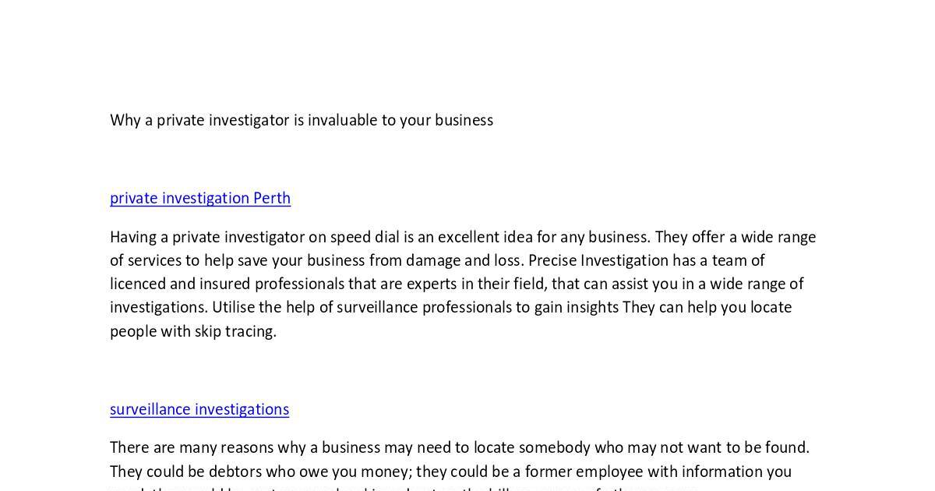Viewport: 935px width, 491px height.
Task: Click the word "Perth" in the first link
Action: point(272,198)
